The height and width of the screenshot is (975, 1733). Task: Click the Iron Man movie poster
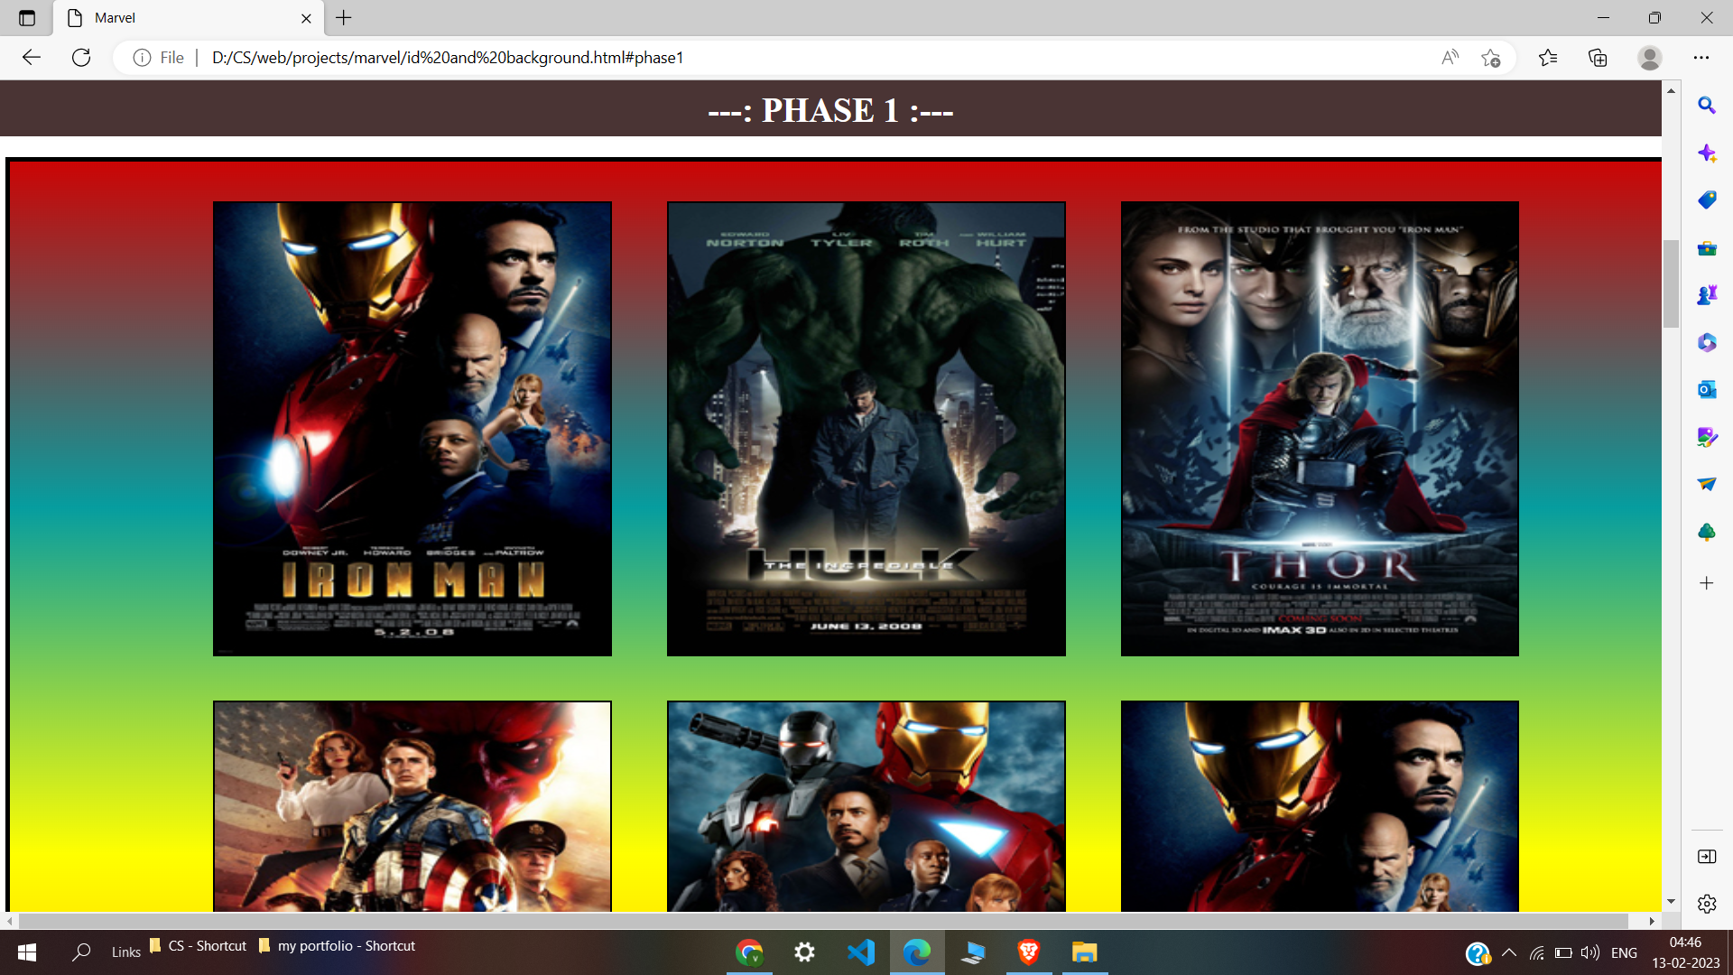[412, 429]
